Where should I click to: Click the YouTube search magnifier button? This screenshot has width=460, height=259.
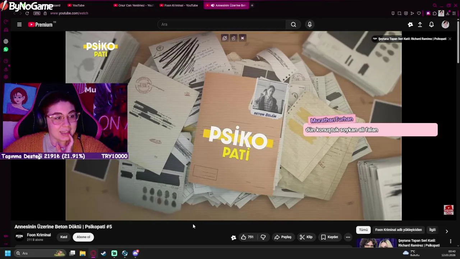(294, 24)
